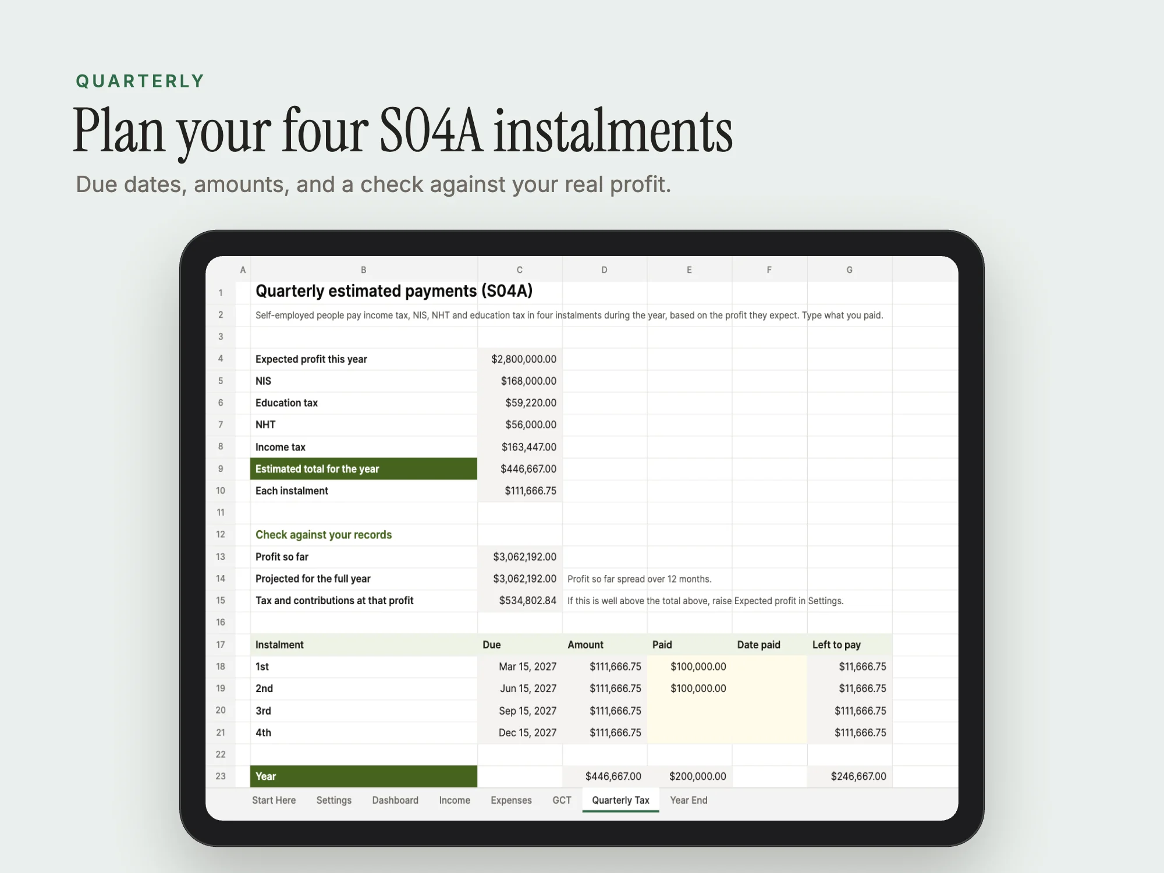Image resolution: width=1164 pixels, height=873 pixels.
Task: Select NHT value $56,000.00
Action: 520,425
